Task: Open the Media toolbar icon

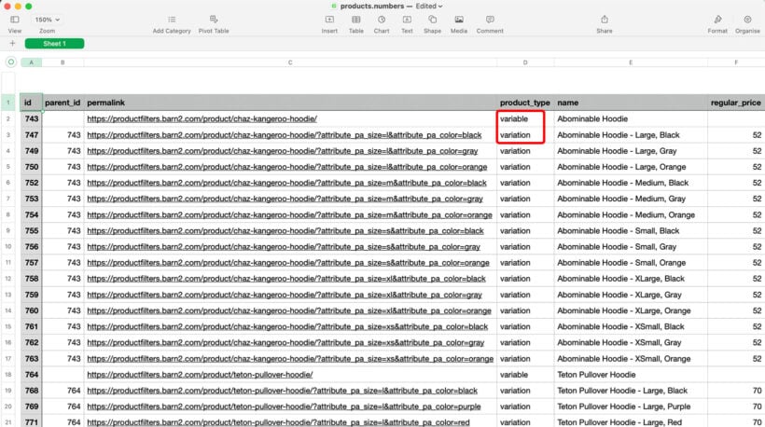Action: click(x=459, y=20)
